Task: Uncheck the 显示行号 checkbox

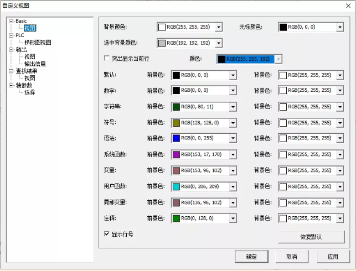Action: [106, 233]
